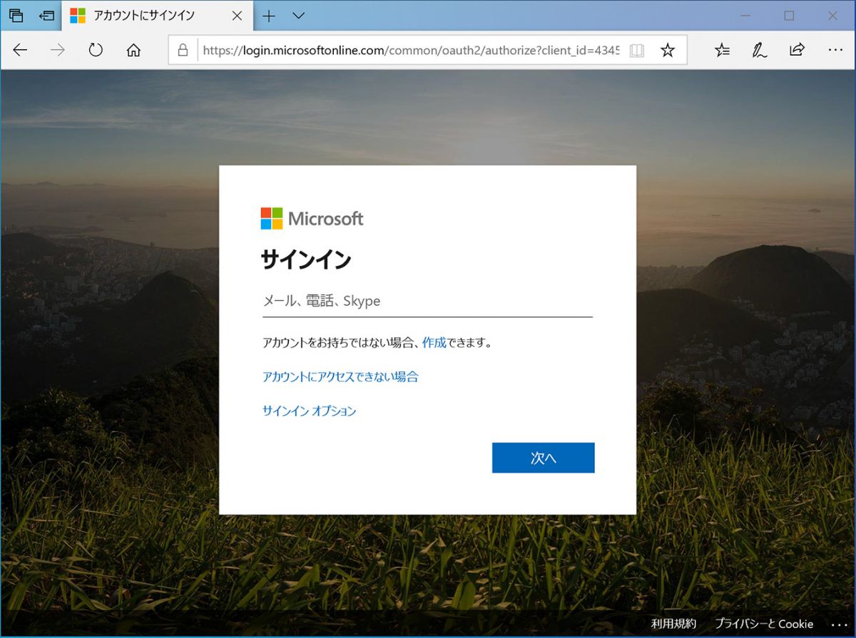Viewport: 856px width, 638px height.
Task: Click アカウントにアクセスできない場合 link
Action: click(x=341, y=376)
